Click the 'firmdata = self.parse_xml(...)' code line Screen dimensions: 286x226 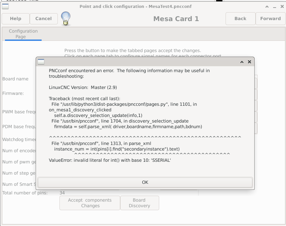tap(128, 127)
